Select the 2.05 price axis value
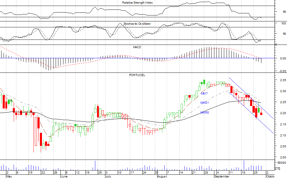Viewport: 287px width, 178px height. 283,146
